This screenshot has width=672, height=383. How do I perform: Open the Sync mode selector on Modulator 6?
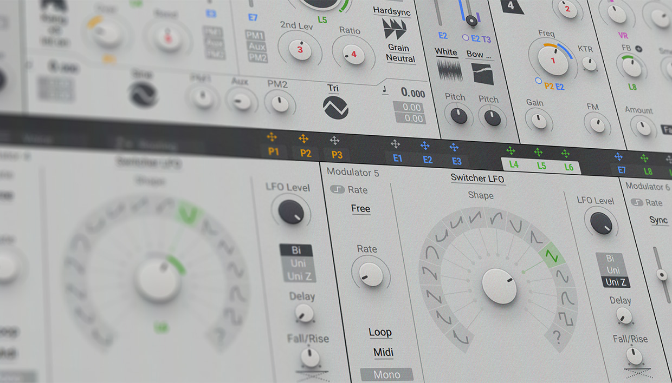point(658,220)
